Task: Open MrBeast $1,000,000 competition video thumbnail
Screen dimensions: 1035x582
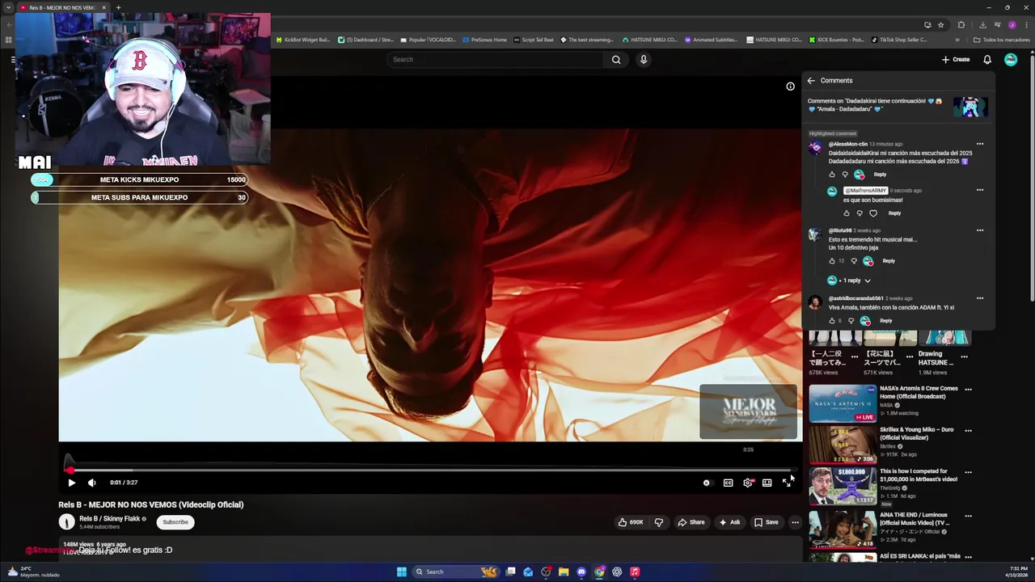Action: 843,486
